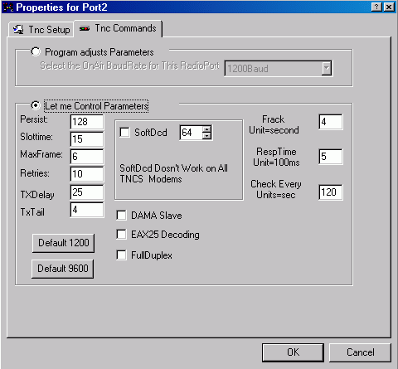Decrease SoftDcd value with down arrow
This screenshot has width=398, height=369.
tap(206, 136)
